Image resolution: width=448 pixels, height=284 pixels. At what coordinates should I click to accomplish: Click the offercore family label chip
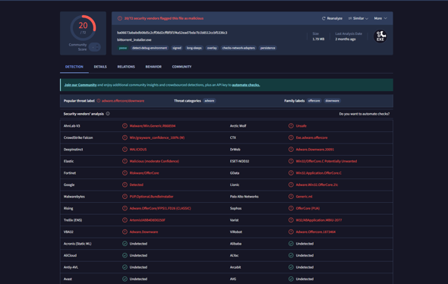[x=314, y=101]
